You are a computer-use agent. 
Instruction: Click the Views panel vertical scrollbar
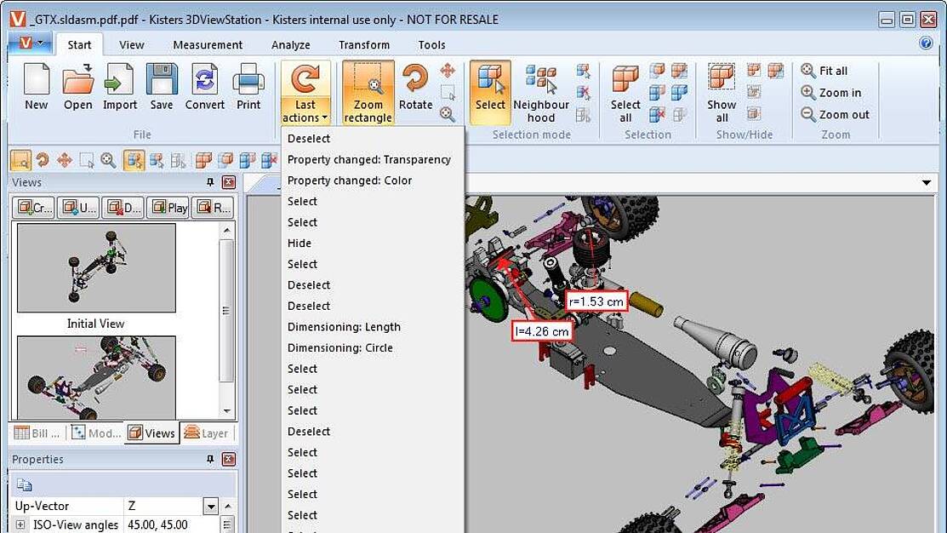[225, 310]
